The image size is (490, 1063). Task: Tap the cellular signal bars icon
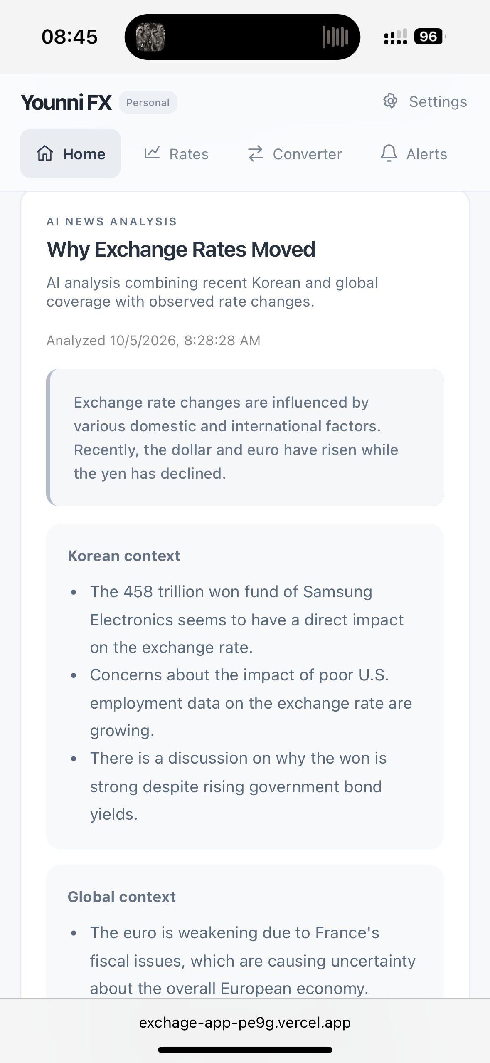coord(395,37)
